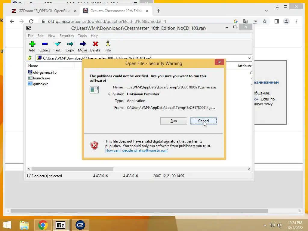Viewport: 308px width, 231px height.
Task: Show hidden system tray icons
Action: tap(265, 225)
